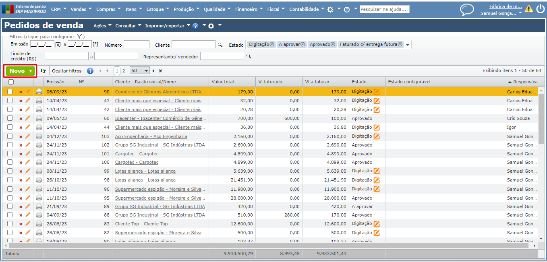The width and height of the screenshot is (547, 262).
Task: Click the yellow warning alert icon
Action: pos(528,9)
